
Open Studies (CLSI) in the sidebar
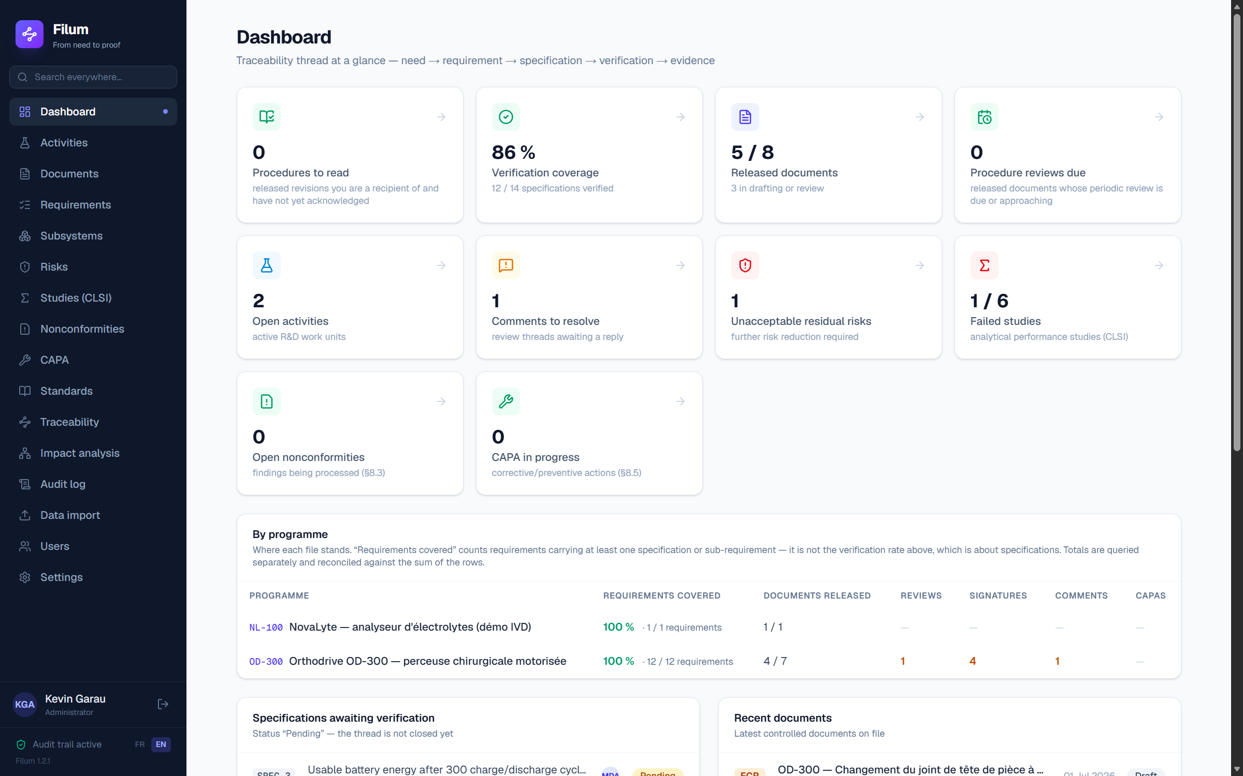93,298
